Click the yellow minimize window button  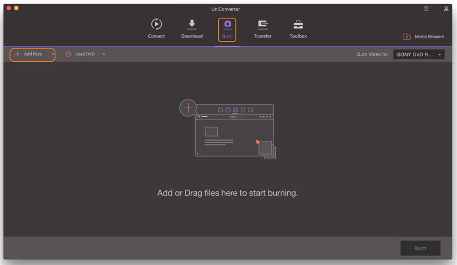(x=16, y=8)
